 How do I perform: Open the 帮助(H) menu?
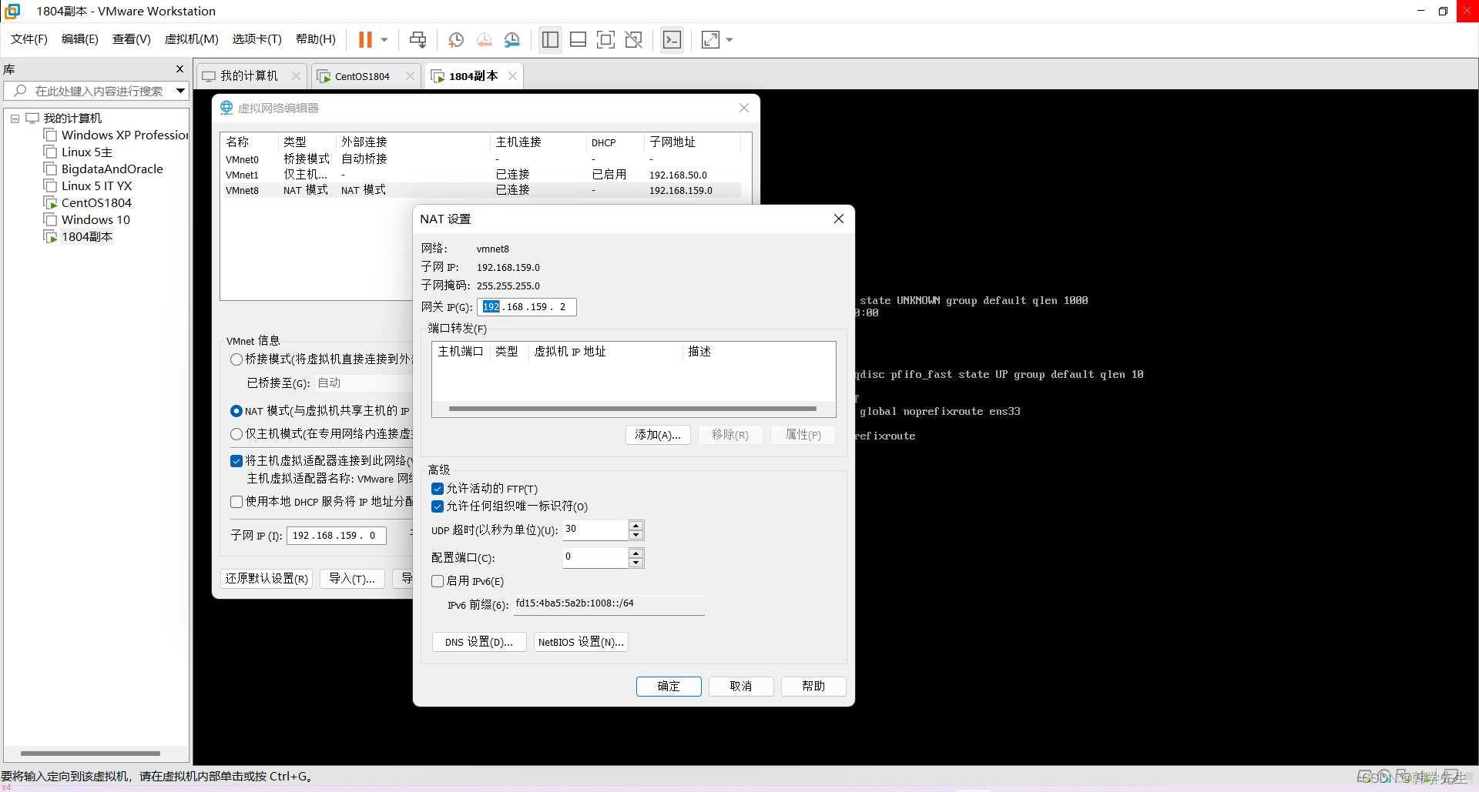click(x=316, y=39)
